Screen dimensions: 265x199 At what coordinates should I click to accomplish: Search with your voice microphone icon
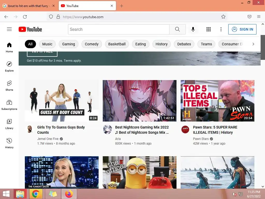[x=193, y=29]
